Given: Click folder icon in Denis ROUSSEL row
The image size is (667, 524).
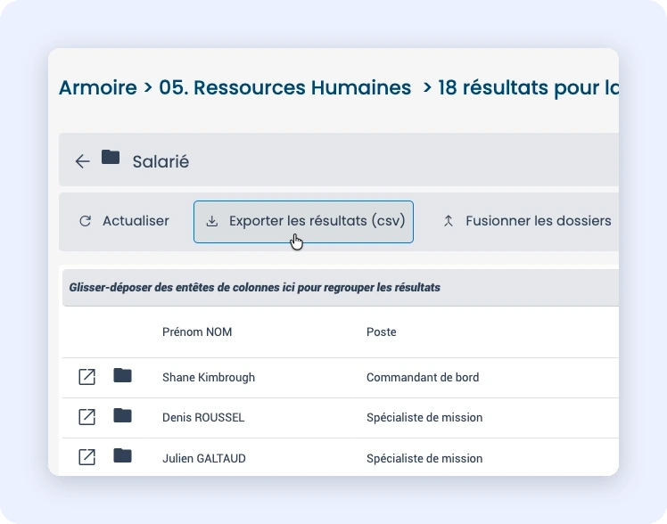Looking at the screenshot, I should pyautogui.click(x=122, y=415).
